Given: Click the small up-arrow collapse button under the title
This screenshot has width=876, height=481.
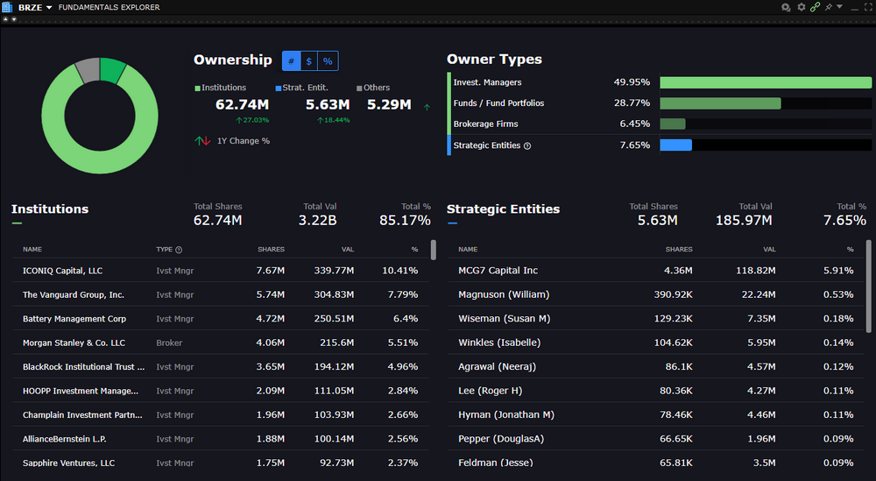Looking at the screenshot, I should point(6,19).
